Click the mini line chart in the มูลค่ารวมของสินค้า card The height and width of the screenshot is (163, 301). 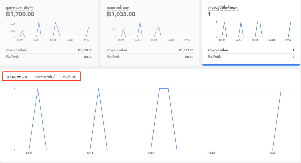(52, 31)
